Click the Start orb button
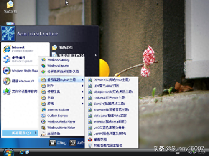Image resolution: width=209 pixels, height=156 pixels. pyautogui.click(x=8, y=152)
